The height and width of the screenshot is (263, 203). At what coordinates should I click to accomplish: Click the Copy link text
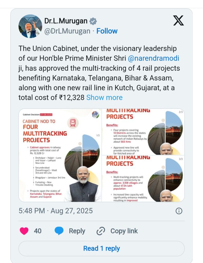(x=124, y=231)
